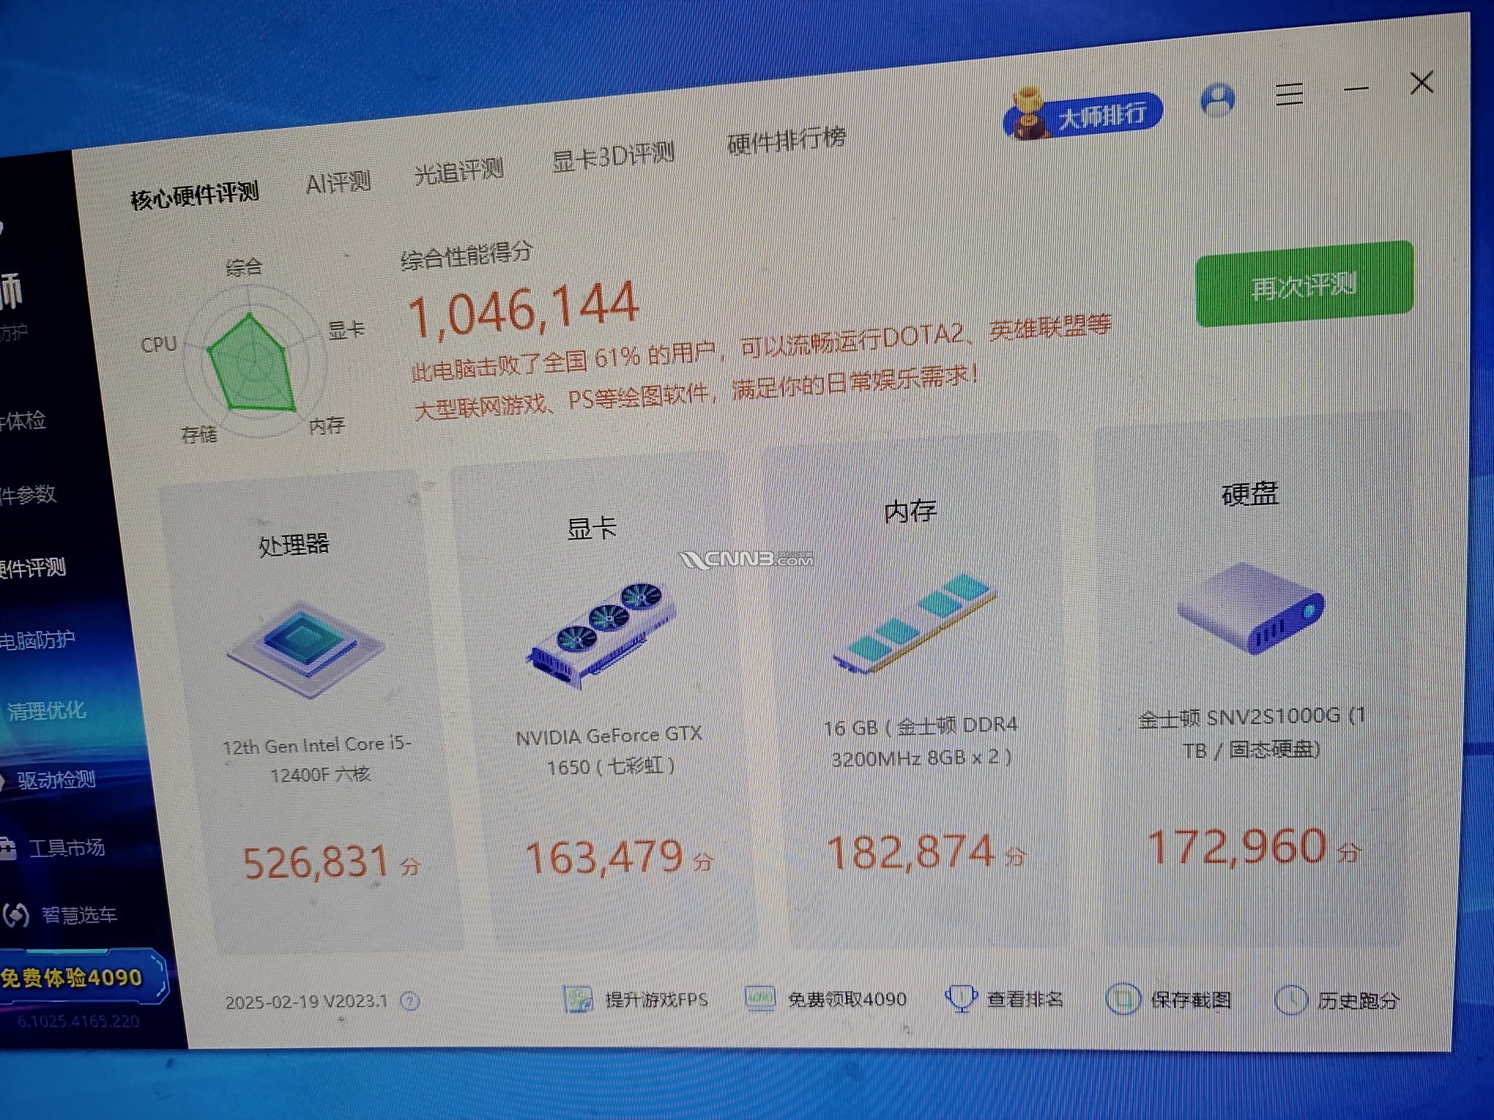Close the benchmark window
The image size is (1494, 1120).
click(1421, 83)
